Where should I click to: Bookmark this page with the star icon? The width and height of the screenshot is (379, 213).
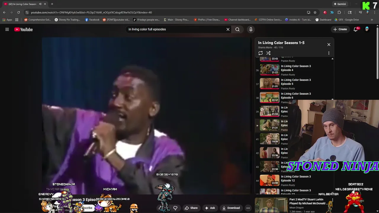tap(315, 12)
